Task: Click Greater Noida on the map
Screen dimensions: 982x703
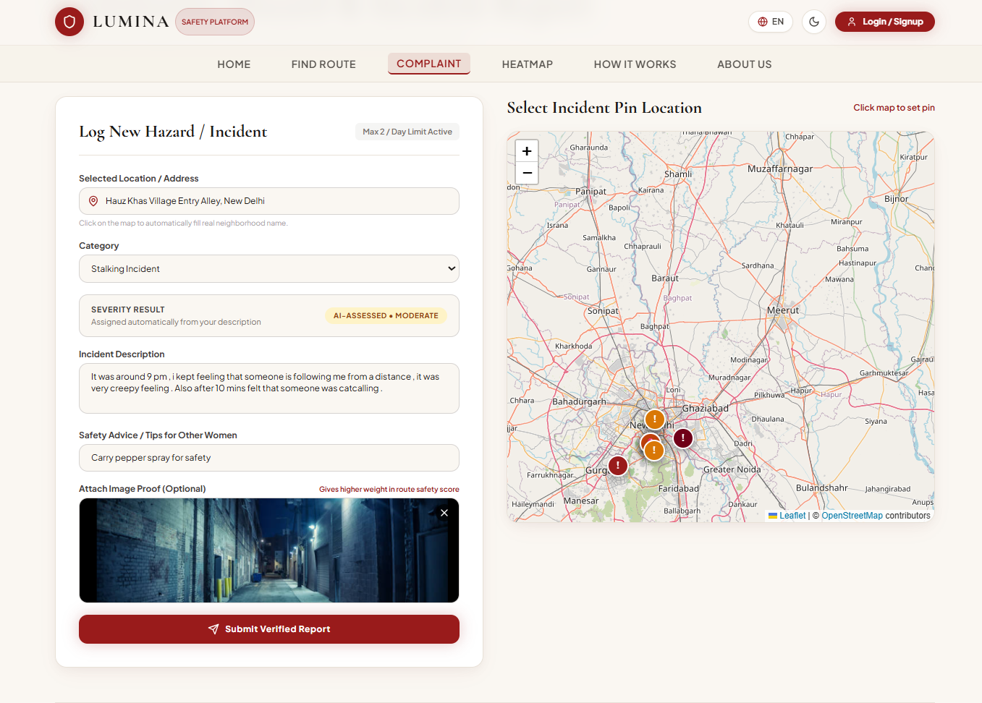Action: pyautogui.click(x=732, y=469)
